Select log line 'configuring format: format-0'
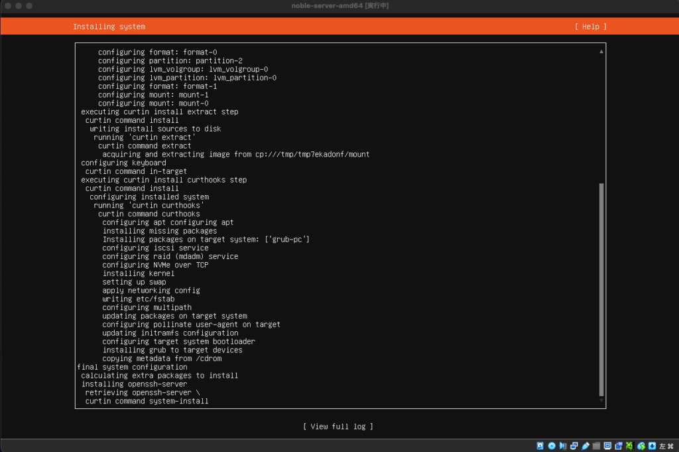679x452 pixels. point(158,52)
